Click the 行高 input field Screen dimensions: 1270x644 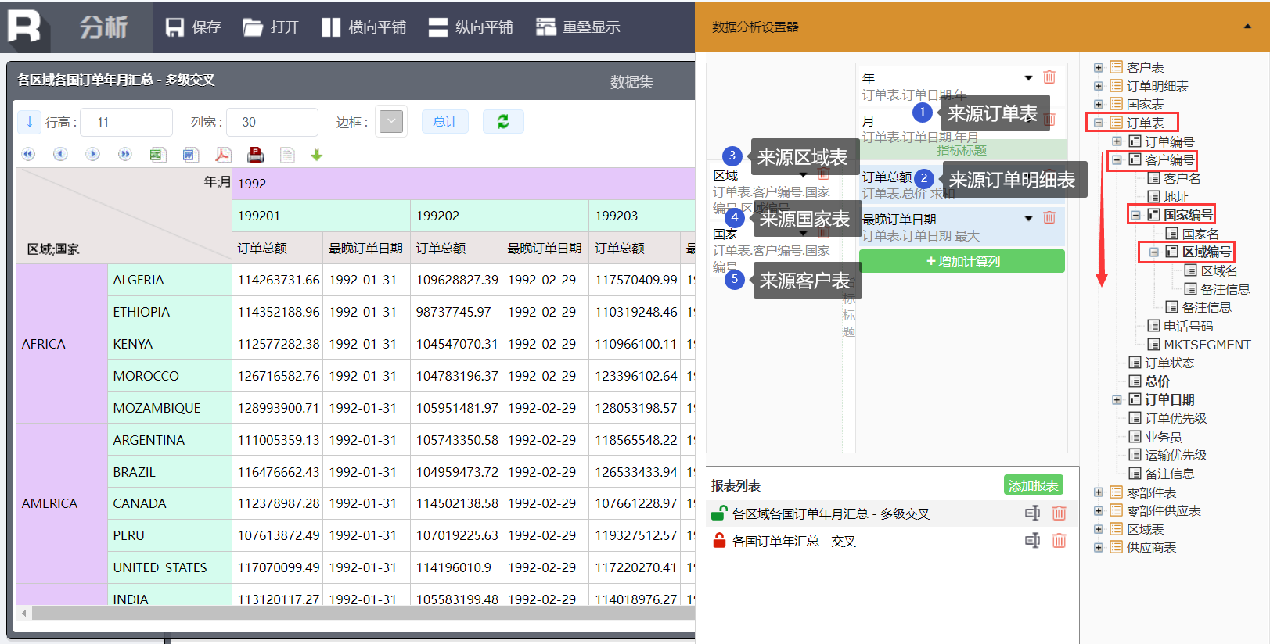pyautogui.click(x=128, y=122)
